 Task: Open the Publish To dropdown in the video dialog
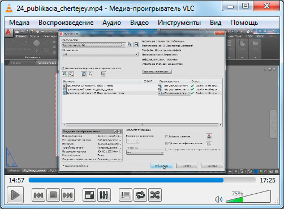tap(100, 54)
